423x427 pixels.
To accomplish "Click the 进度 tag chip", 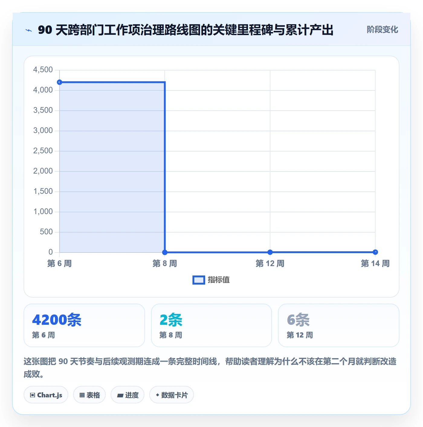I will tap(128, 395).
